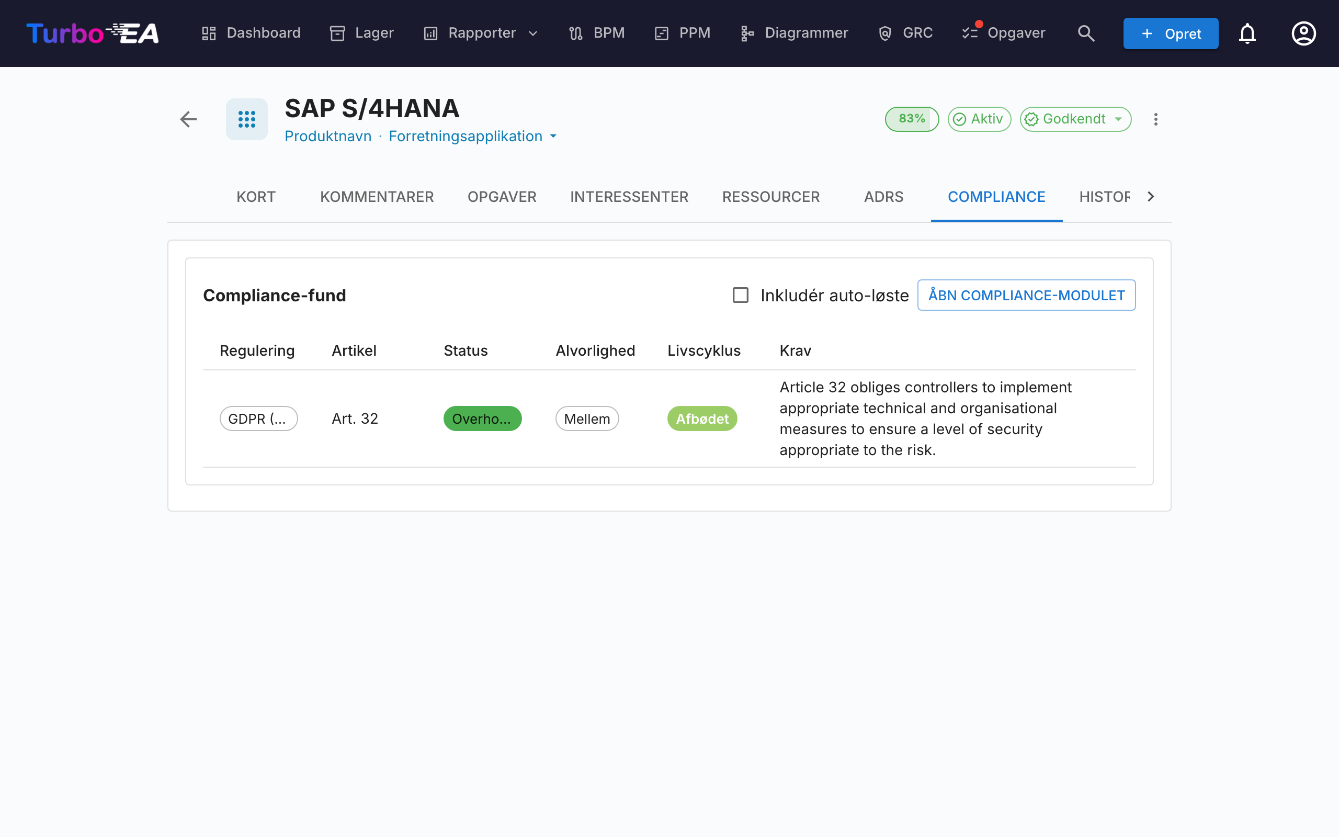Click the Krav column header
The height and width of the screenshot is (837, 1339).
coord(795,350)
